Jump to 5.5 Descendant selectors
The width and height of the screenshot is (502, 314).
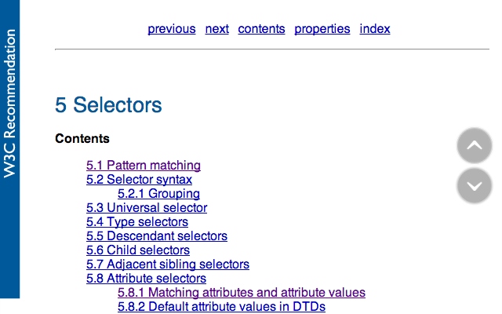(x=157, y=236)
